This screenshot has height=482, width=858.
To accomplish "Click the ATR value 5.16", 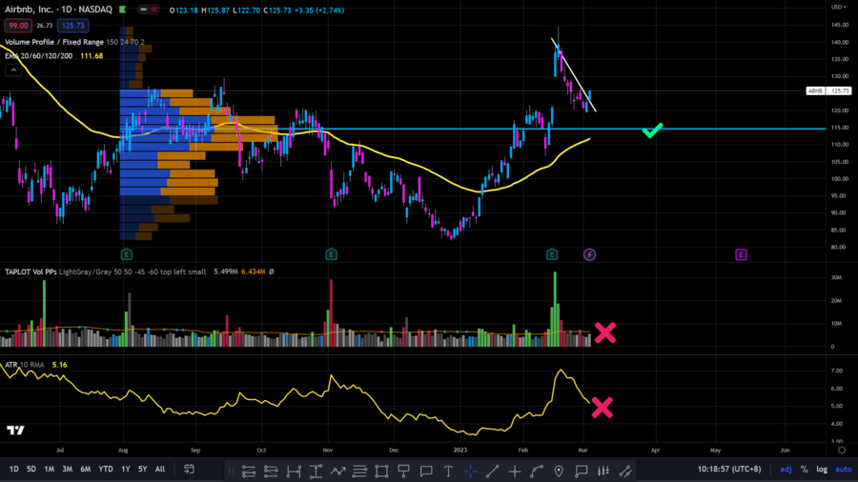I will pyautogui.click(x=59, y=365).
